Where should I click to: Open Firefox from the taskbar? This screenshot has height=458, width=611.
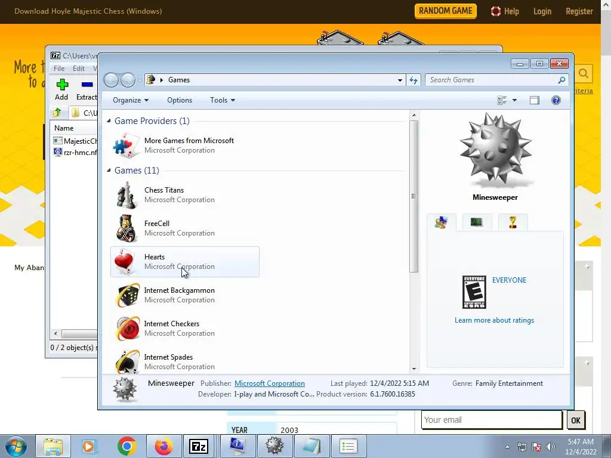point(163,446)
